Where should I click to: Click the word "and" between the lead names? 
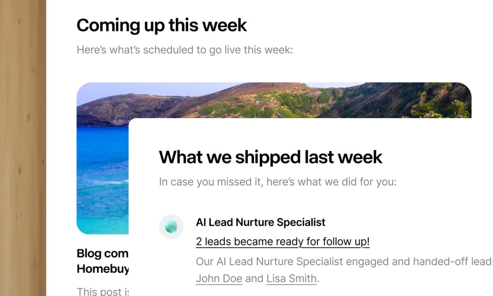(x=254, y=278)
